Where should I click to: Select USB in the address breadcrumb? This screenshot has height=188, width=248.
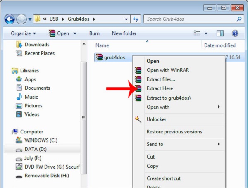point(54,19)
